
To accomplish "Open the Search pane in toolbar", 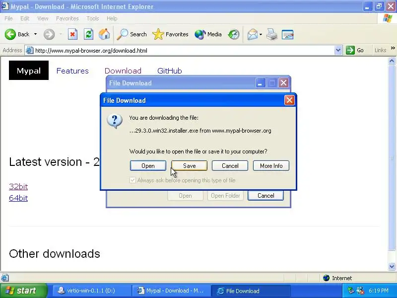I will (x=132, y=34).
